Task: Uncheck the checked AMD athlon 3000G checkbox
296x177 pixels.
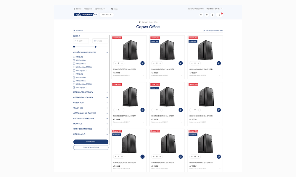Action: [x=74, y=67]
